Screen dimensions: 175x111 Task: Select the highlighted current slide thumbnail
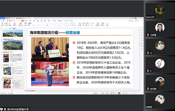click(13, 83)
